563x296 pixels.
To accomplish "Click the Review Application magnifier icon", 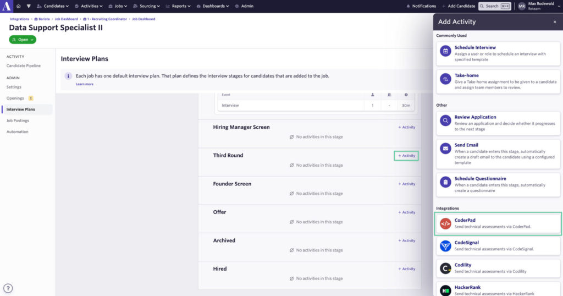I will point(445,120).
